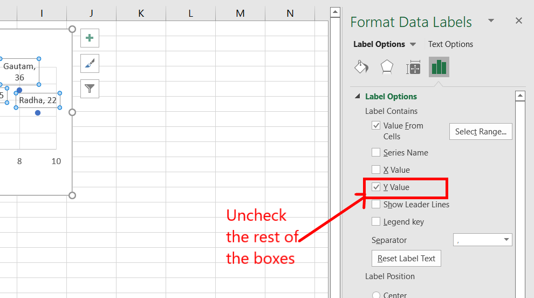The height and width of the screenshot is (298, 534).
Task: Click the chart's top-right resize handle
Action: (72, 29)
